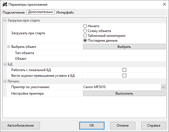Click the "Canon MF3010" printer value
169x132 pixels.
click(95, 87)
